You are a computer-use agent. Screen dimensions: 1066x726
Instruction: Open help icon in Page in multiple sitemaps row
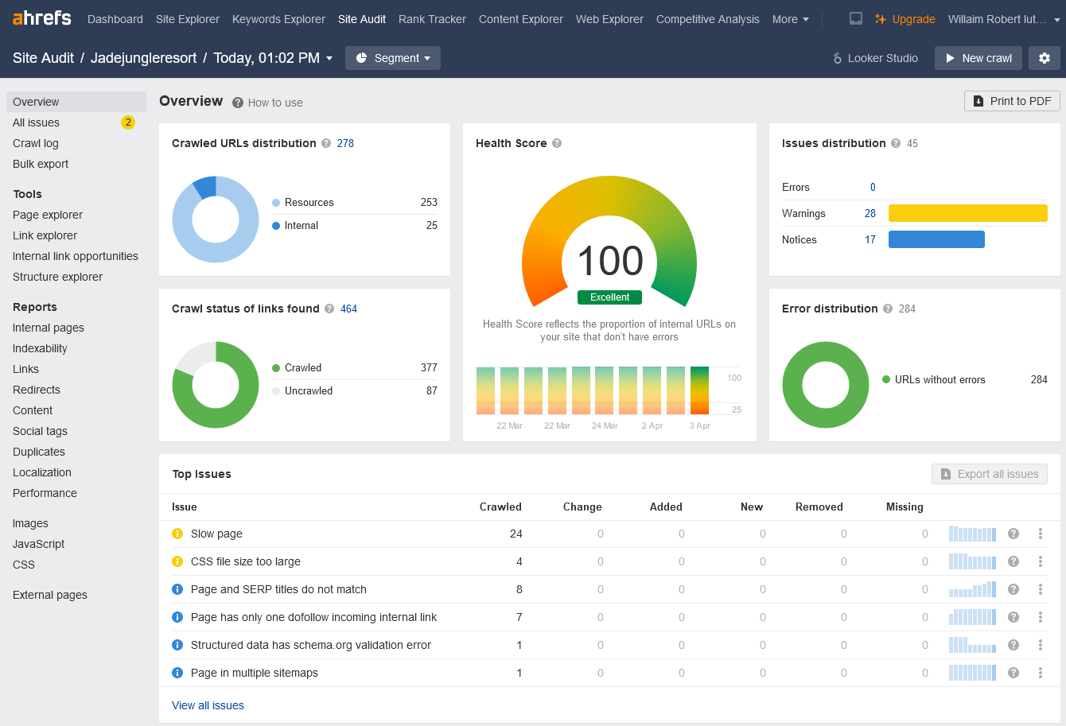[x=1013, y=673]
